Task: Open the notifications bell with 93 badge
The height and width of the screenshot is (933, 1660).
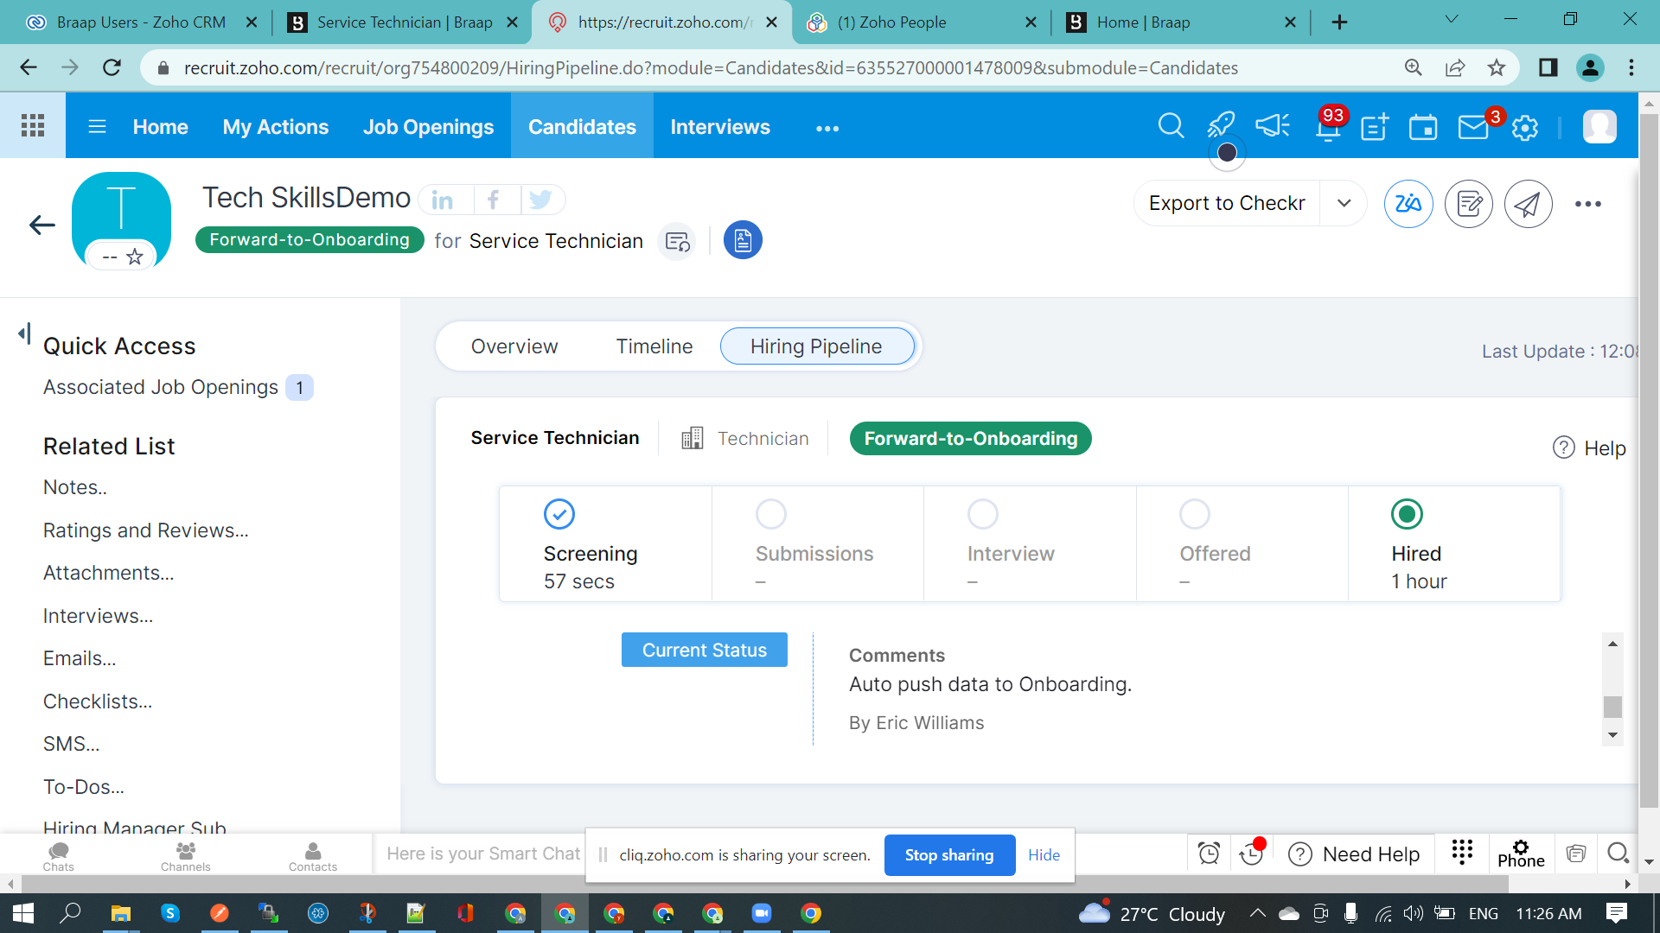Action: click(x=1327, y=128)
